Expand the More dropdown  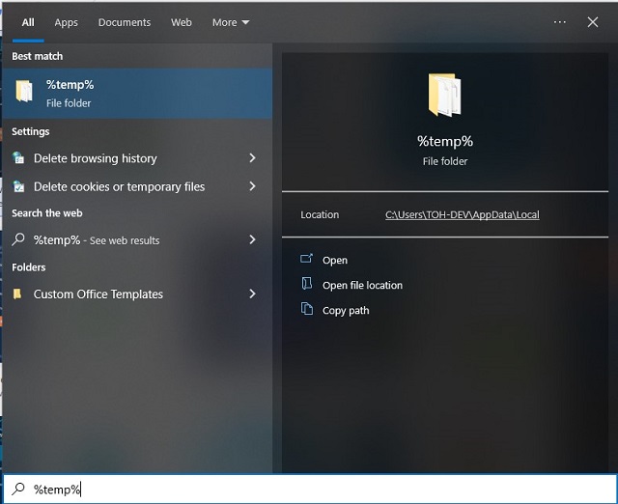pos(231,22)
